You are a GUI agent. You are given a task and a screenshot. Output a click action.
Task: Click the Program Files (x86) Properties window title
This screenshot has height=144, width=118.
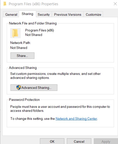coord(33,4)
